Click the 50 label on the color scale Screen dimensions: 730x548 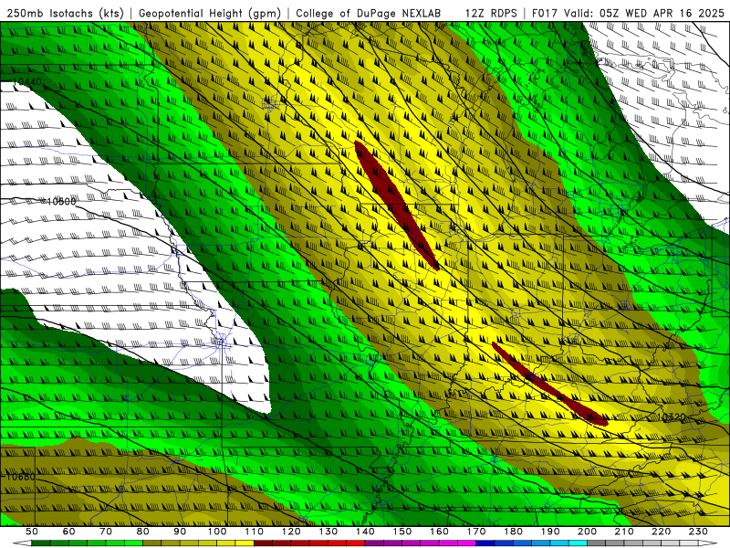(x=32, y=532)
